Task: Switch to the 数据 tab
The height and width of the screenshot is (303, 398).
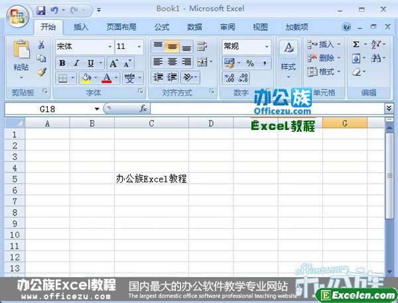Action: [194, 27]
